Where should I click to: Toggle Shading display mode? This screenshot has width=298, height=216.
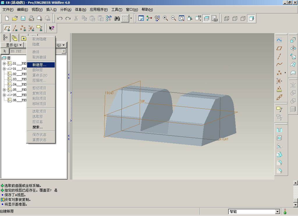click(251, 18)
